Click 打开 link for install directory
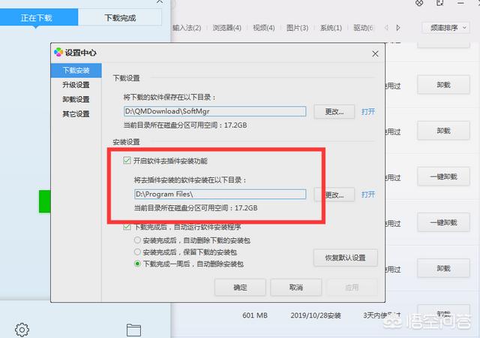Screen dimensions: 480x338 click(x=368, y=195)
